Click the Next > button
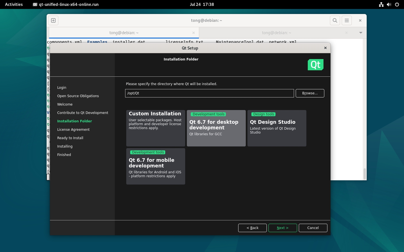The image size is (404, 252). tap(283, 228)
